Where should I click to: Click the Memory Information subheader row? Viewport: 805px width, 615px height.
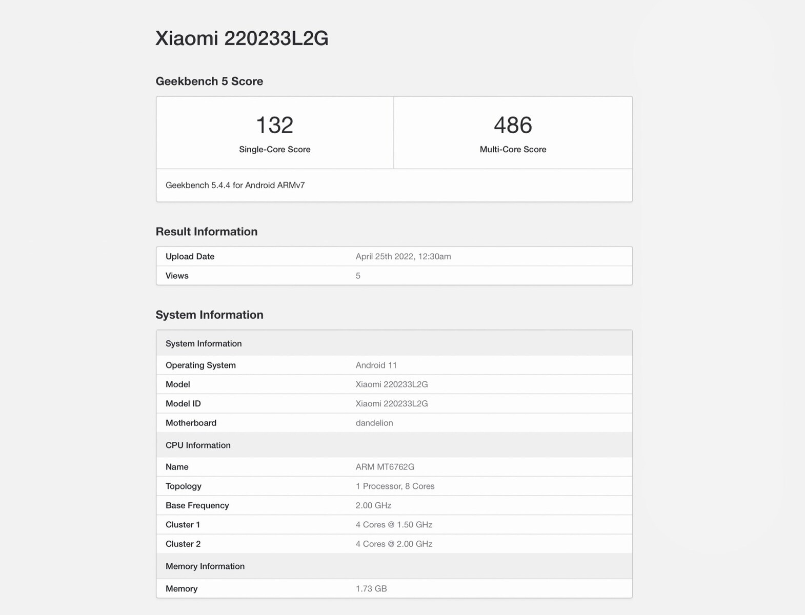(205, 566)
